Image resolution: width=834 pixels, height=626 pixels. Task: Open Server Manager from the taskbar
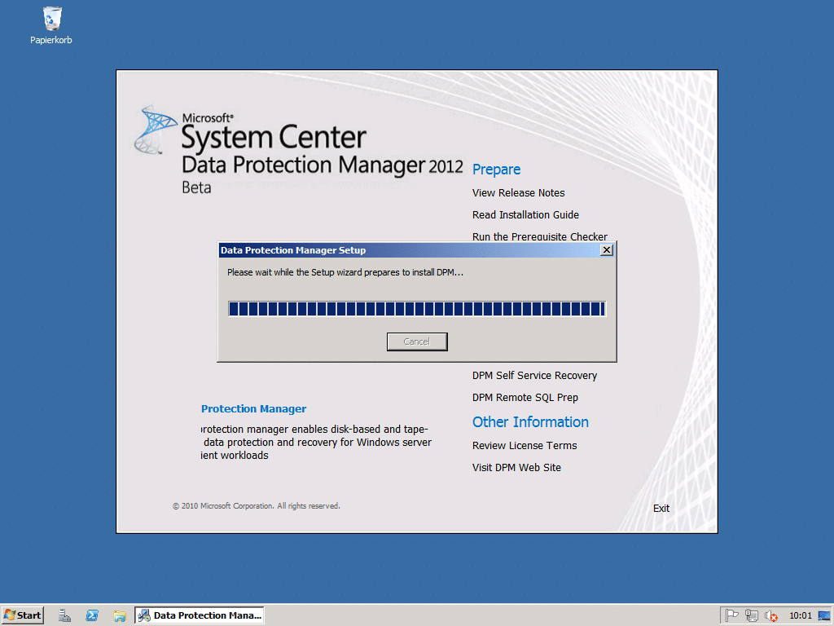click(64, 615)
